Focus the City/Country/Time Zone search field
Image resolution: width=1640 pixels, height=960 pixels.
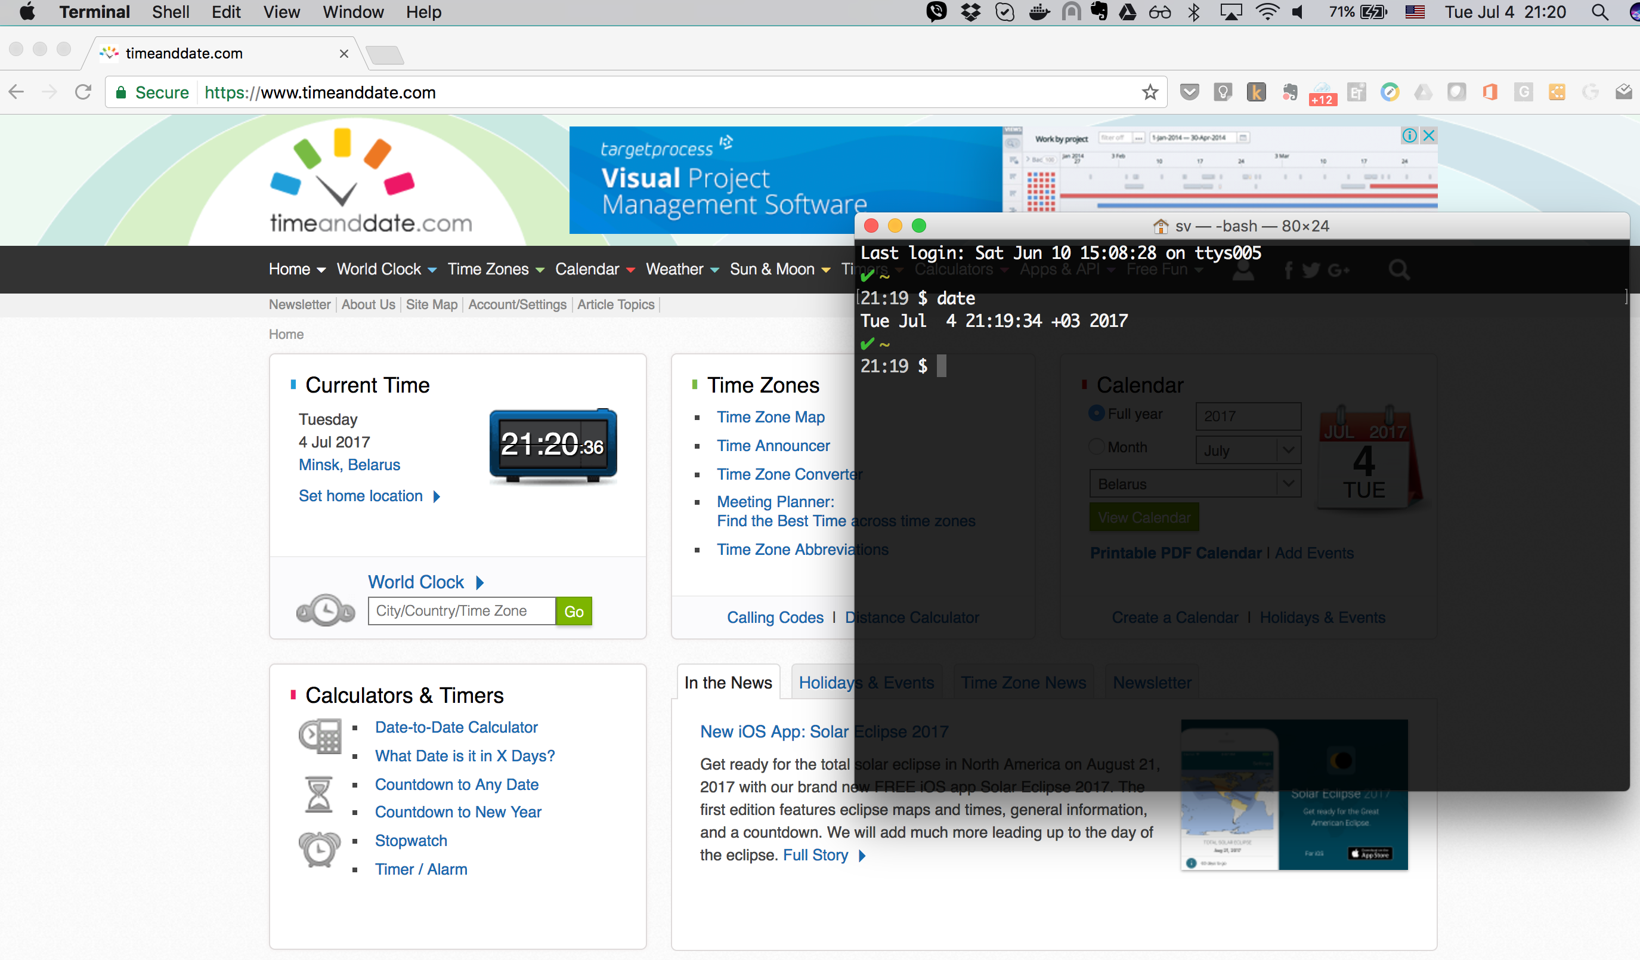[462, 611]
